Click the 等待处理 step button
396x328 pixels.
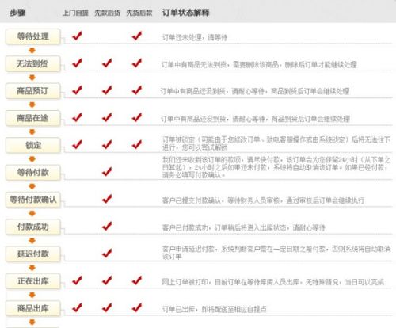point(33,36)
